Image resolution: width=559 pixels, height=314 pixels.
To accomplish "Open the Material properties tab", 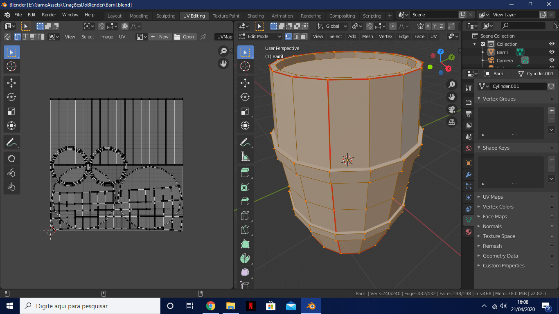I will 469,232.
